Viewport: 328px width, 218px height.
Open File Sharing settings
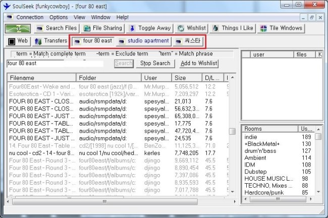[x=102, y=28]
